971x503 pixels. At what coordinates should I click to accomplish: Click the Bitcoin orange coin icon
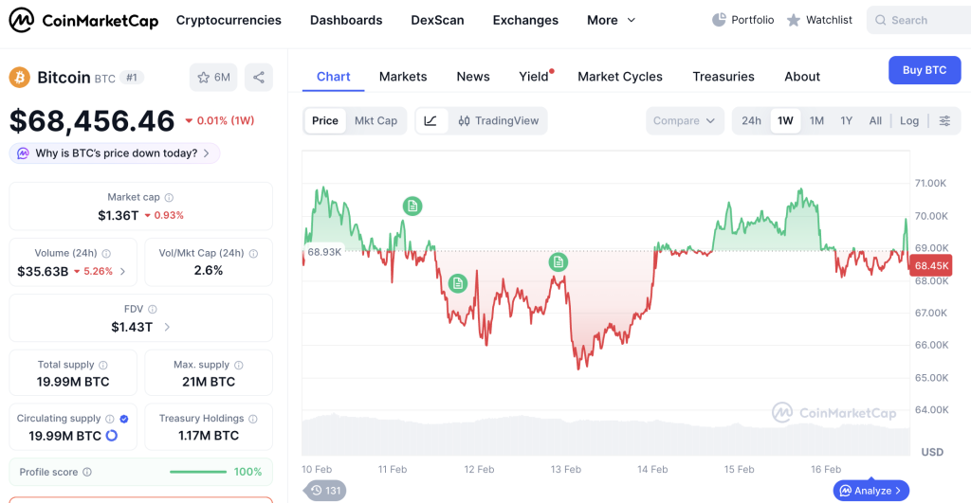point(19,78)
